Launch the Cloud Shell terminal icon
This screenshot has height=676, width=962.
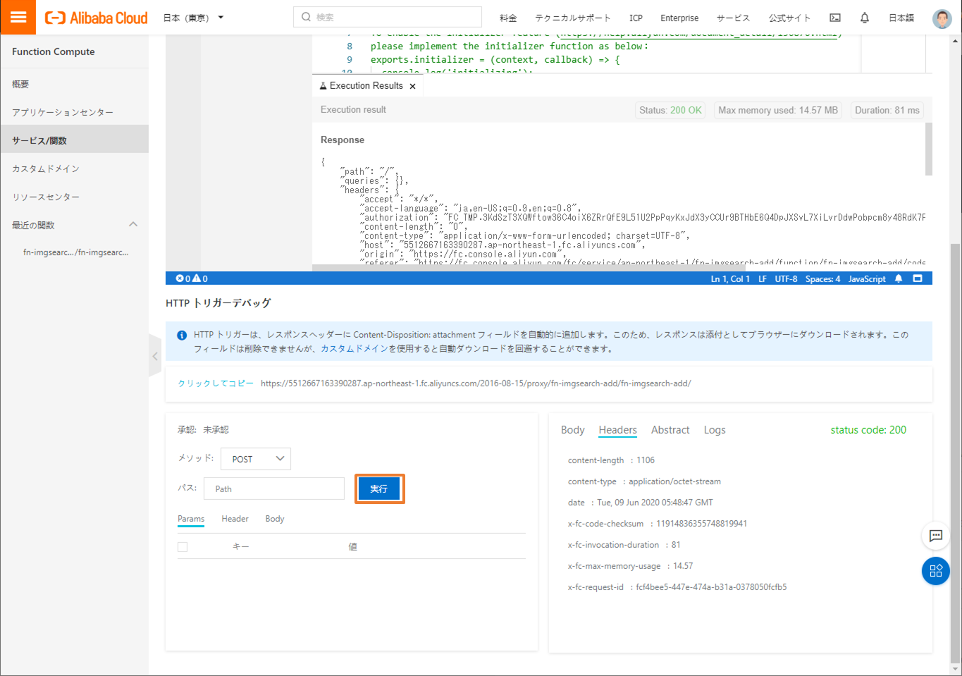[835, 18]
